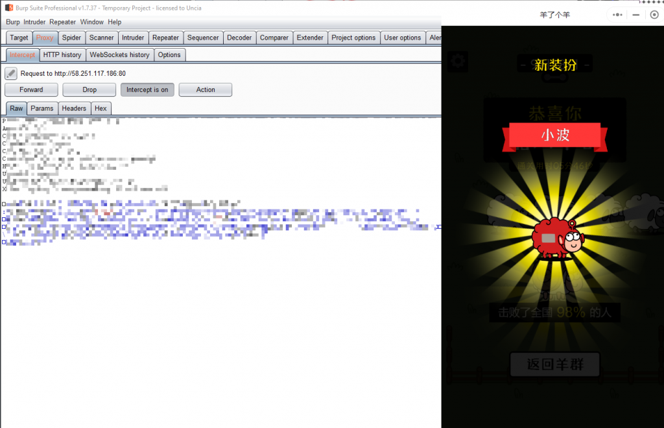Click the 新装扮 title text in the game

tap(555, 65)
